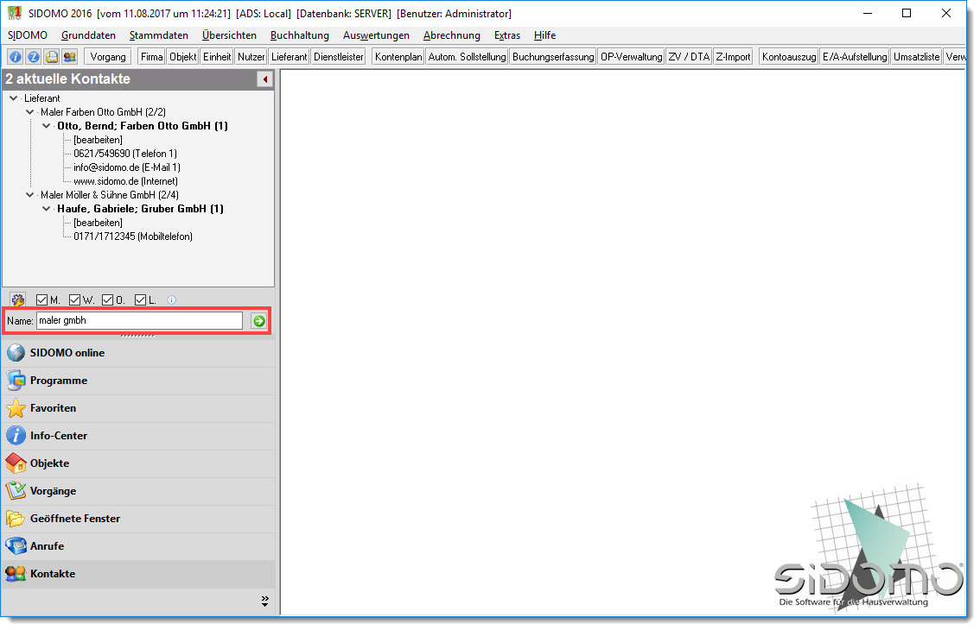The width and height of the screenshot is (980, 630).
Task: Open the Extras menu
Action: pyautogui.click(x=507, y=35)
